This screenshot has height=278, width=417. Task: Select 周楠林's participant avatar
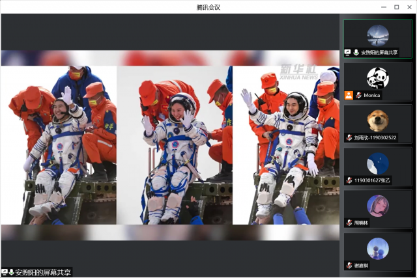377,205
